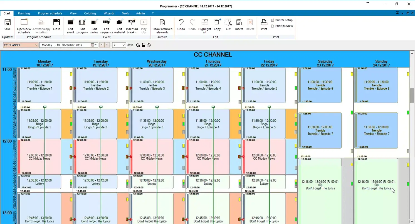The height and width of the screenshot is (224, 415).
Task: Switch to the Planning ribbon tab
Action: tap(24, 13)
